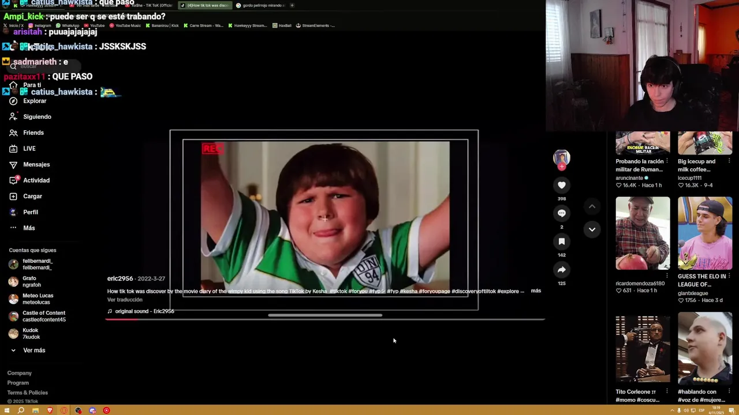
Task: Open StreamElements bookmark
Action: 315,25
